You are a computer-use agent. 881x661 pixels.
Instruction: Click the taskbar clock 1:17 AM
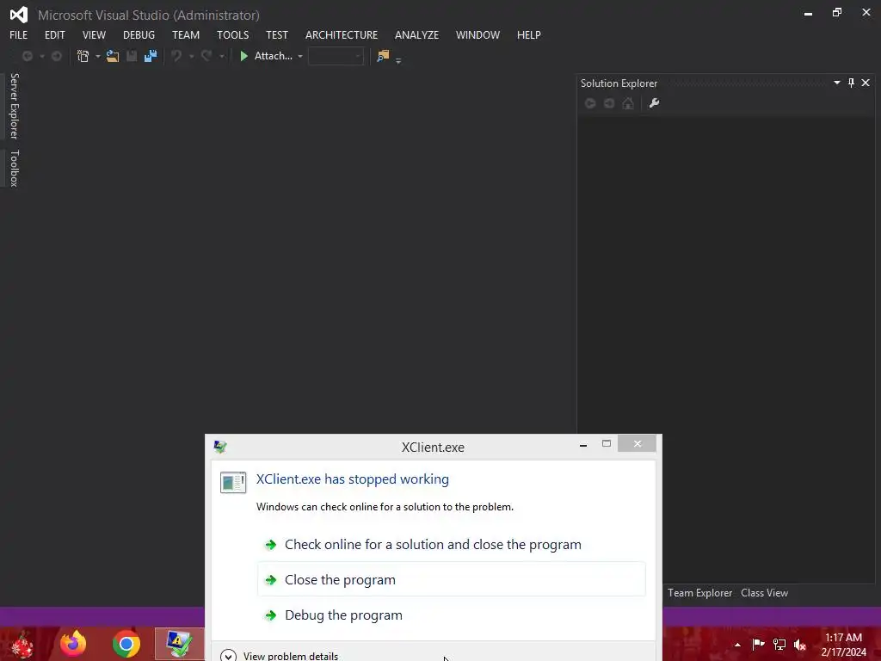pyautogui.click(x=843, y=638)
